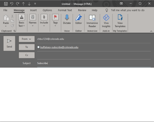The width and height of the screenshot is (154, 122).
Task: Click the recipient presence circle
Action: [x=38, y=47]
